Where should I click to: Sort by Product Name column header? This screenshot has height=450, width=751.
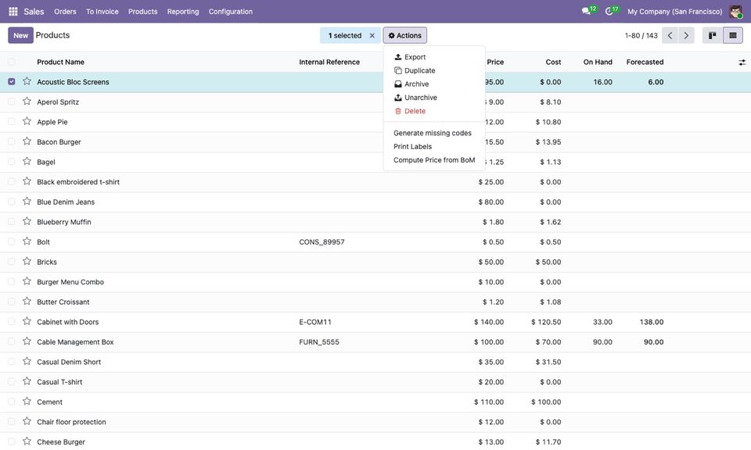[60, 62]
